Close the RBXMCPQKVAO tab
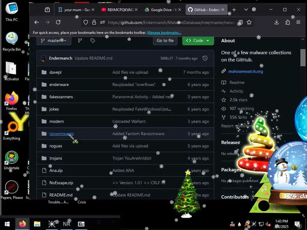Image resolution: width=307 pixels, height=230 pixels. point(136,10)
